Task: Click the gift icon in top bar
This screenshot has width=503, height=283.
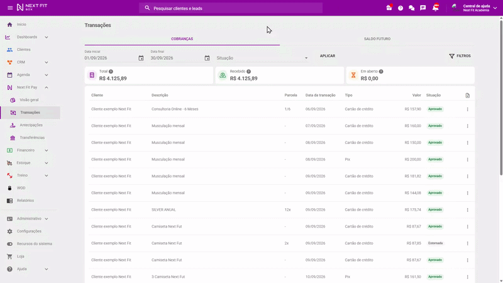Action: coord(389,8)
